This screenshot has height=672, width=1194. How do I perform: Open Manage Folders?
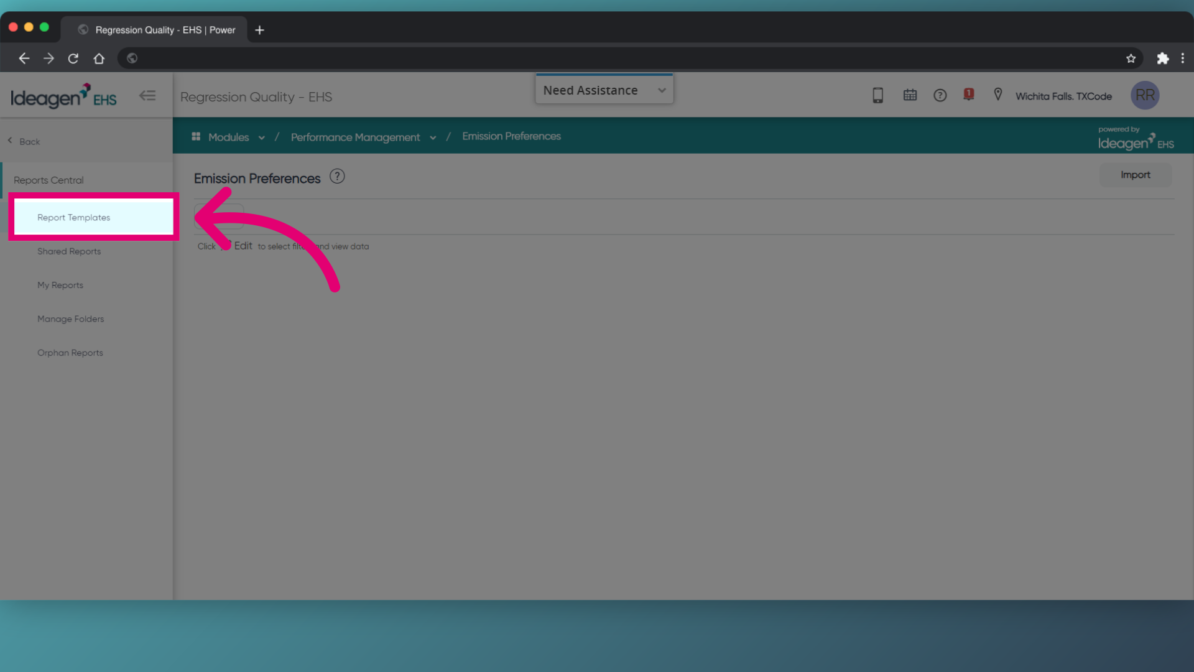[x=70, y=319]
